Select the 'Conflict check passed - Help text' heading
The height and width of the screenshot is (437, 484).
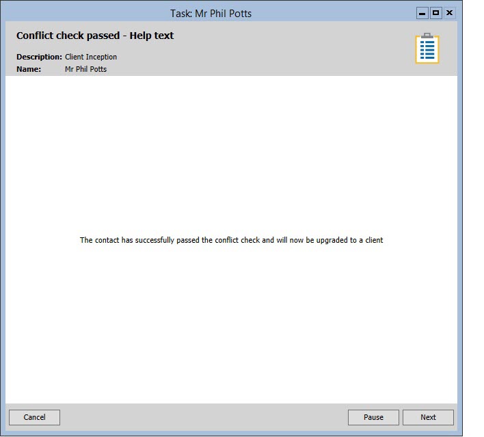click(95, 36)
